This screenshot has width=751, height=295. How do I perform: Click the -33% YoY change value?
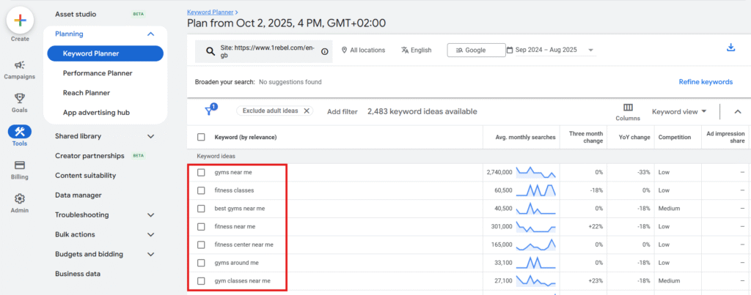[x=643, y=172]
